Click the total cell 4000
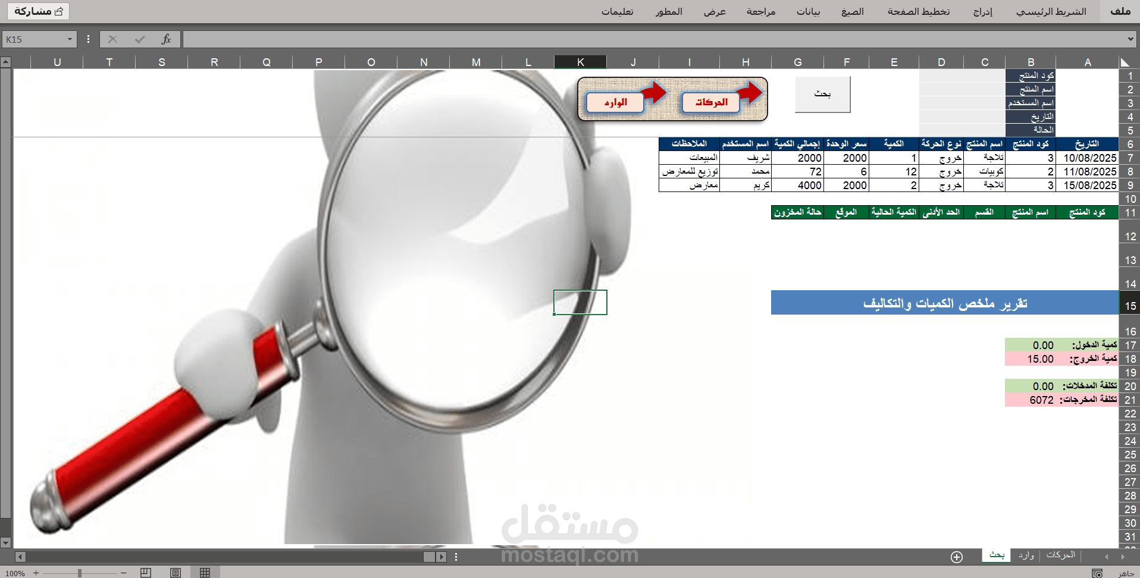 point(798,186)
